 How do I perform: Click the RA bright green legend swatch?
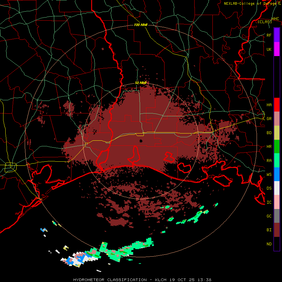click(277, 160)
